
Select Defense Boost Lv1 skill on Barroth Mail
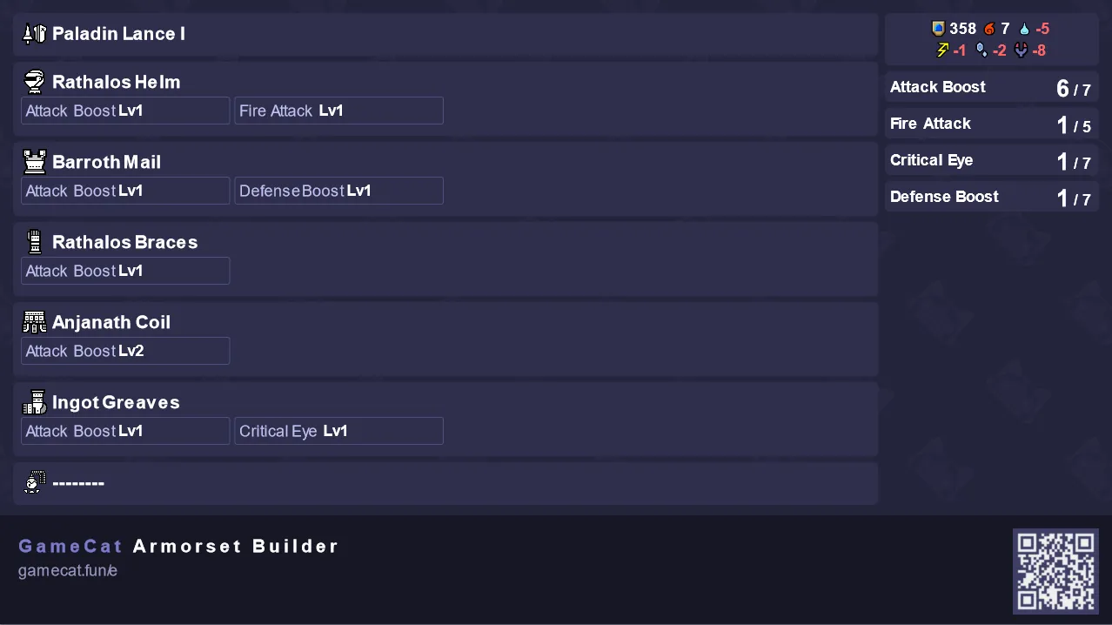pos(338,191)
